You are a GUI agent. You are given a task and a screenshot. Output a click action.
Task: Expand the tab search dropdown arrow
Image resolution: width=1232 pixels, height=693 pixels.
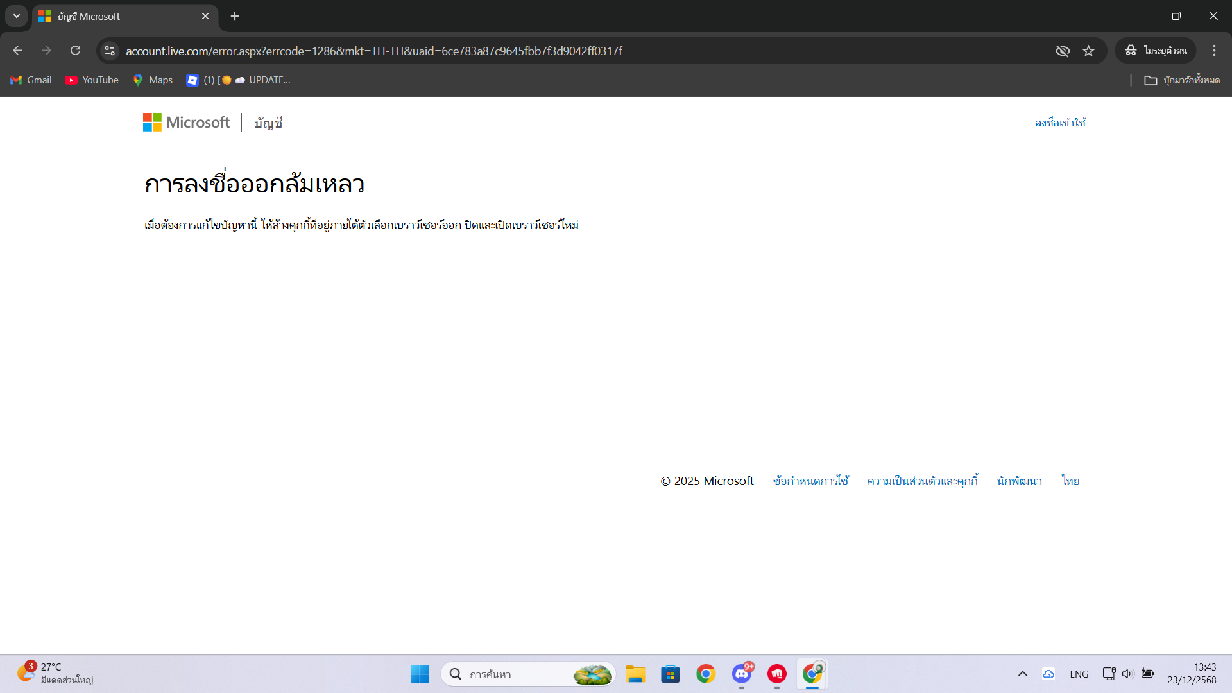(17, 16)
